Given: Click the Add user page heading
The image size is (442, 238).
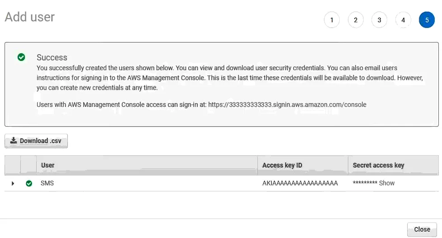Looking at the screenshot, I should (29, 17).
